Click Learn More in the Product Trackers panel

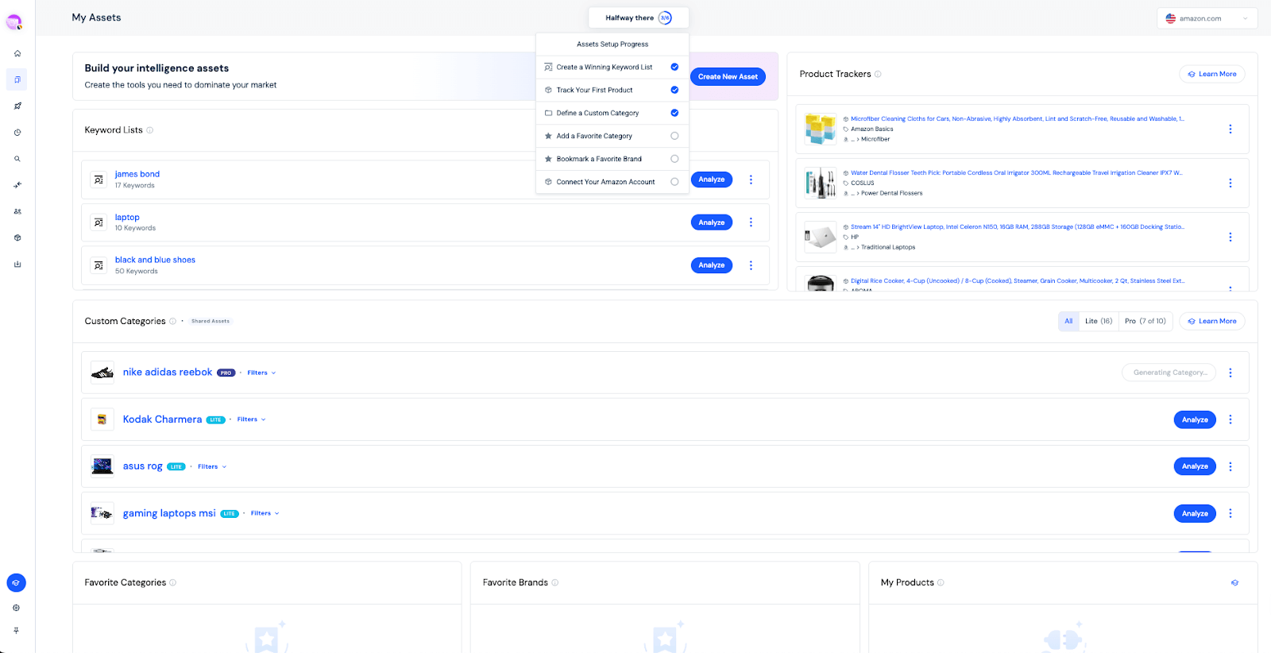point(1212,74)
